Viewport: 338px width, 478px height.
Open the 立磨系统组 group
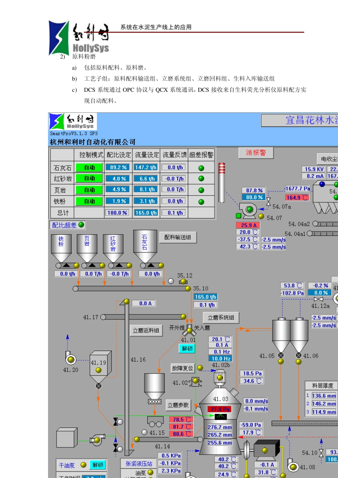pyautogui.click(x=221, y=318)
